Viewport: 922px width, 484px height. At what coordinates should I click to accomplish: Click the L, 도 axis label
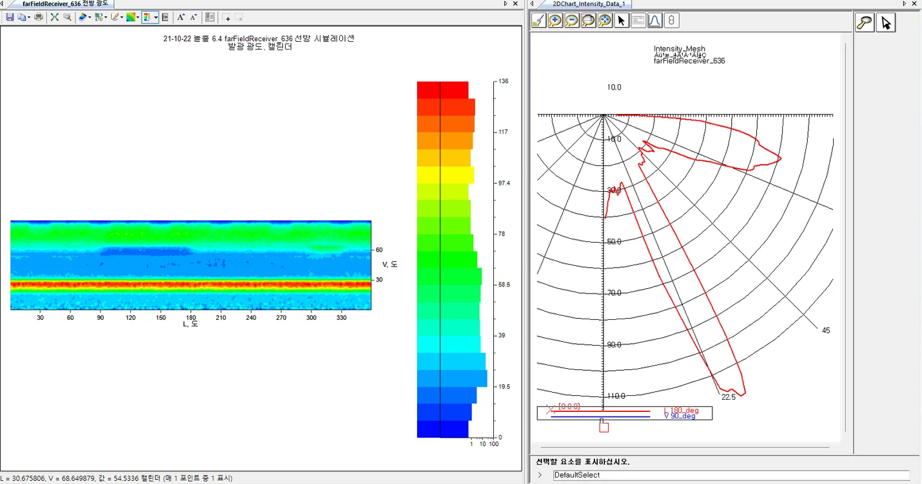point(190,324)
